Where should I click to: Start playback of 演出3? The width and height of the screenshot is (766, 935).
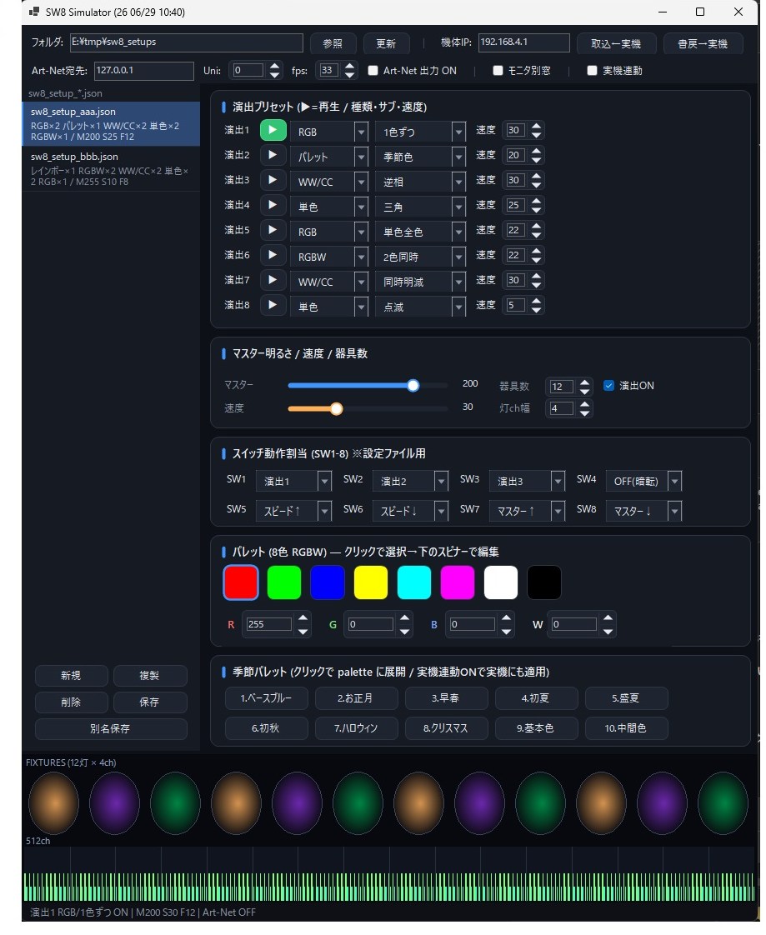pyautogui.click(x=273, y=180)
